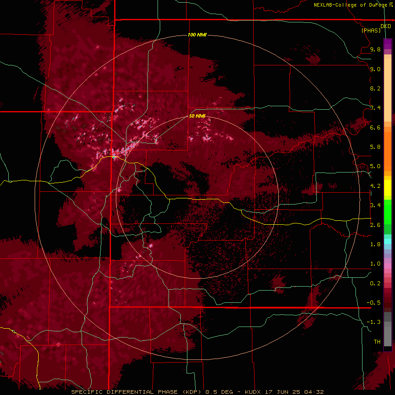Pick the yellow segment of color bar
This screenshot has height=395, width=395.
388,188
